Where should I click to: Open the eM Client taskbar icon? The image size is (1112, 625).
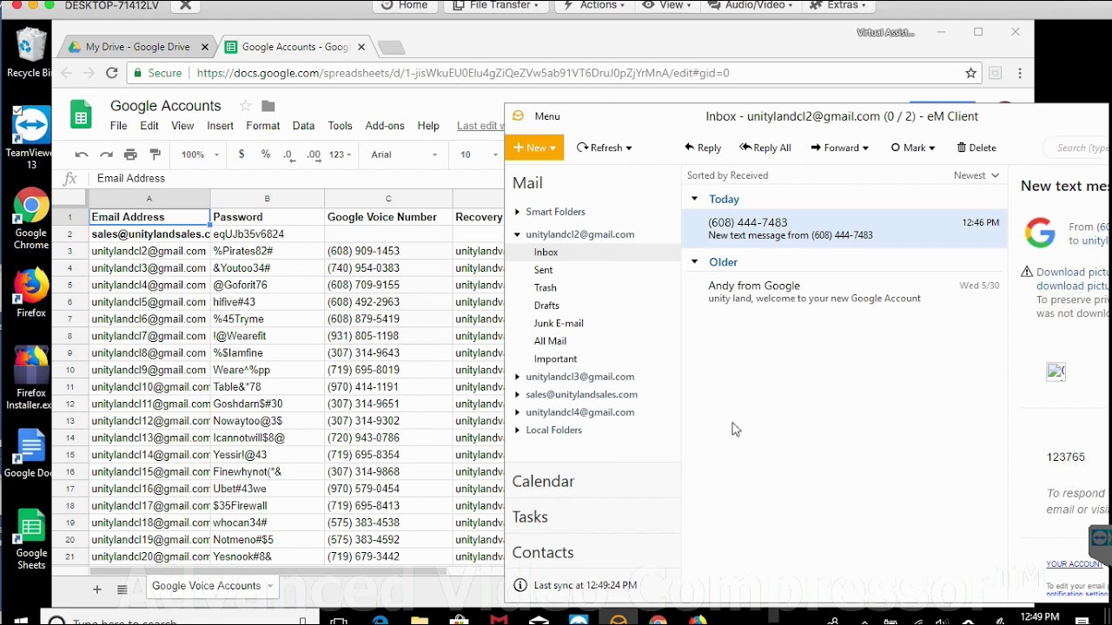click(618, 619)
